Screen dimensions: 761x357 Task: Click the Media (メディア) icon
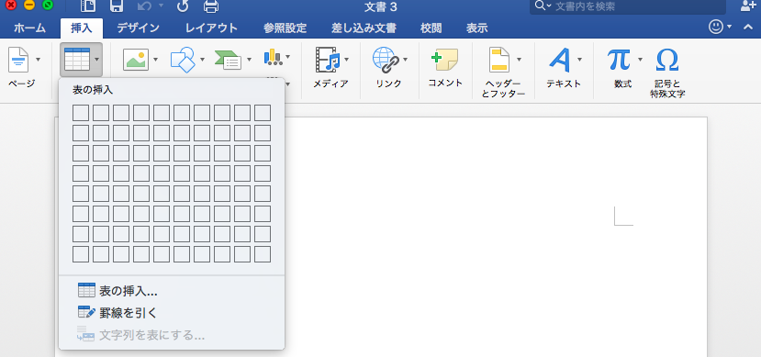point(328,60)
